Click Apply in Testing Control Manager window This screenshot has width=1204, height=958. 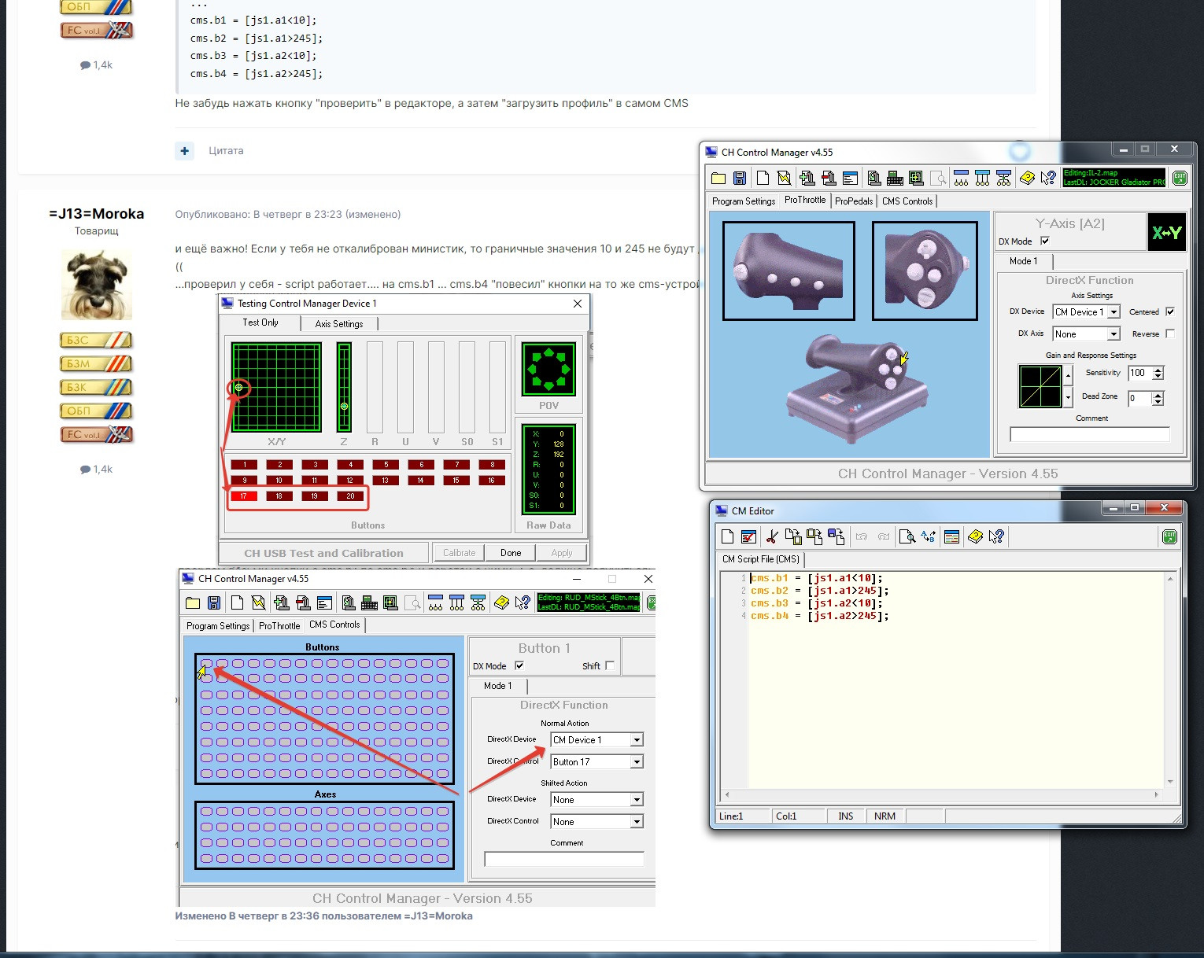click(x=562, y=553)
